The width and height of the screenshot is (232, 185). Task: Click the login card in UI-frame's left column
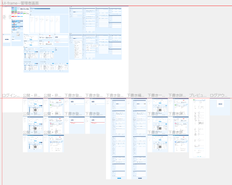coord(7,40)
